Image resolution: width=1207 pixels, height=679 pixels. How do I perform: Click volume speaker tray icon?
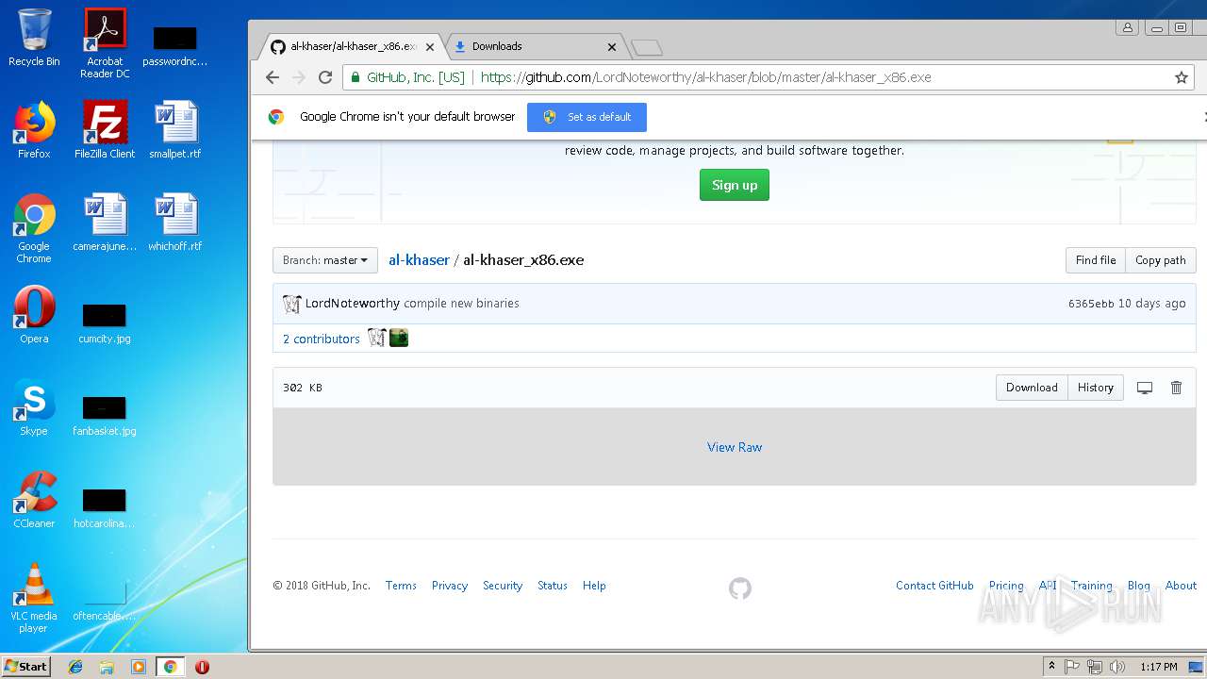pyautogui.click(x=1117, y=667)
